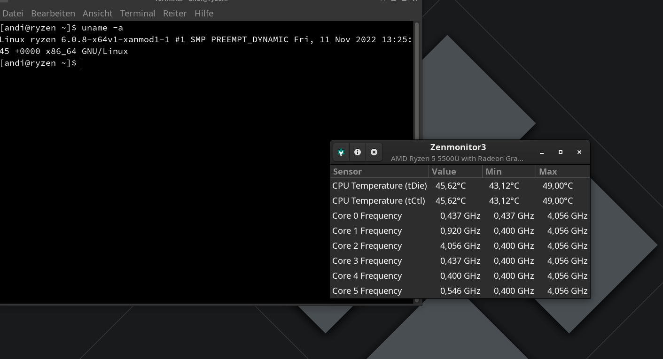Select the Core 2 Frequency row label

tap(367, 246)
